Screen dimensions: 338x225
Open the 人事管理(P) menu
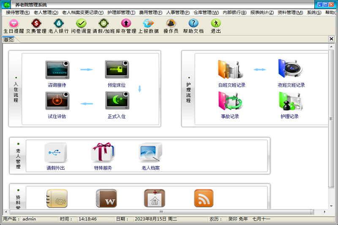tap(178, 13)
